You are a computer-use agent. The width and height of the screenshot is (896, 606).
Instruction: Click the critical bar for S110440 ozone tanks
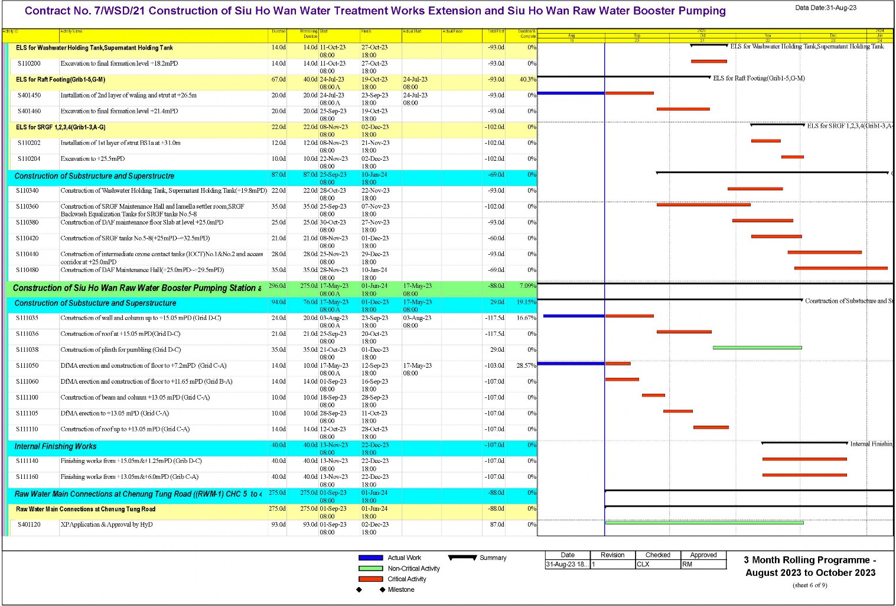pyautogui.click(x=825, y=252)
